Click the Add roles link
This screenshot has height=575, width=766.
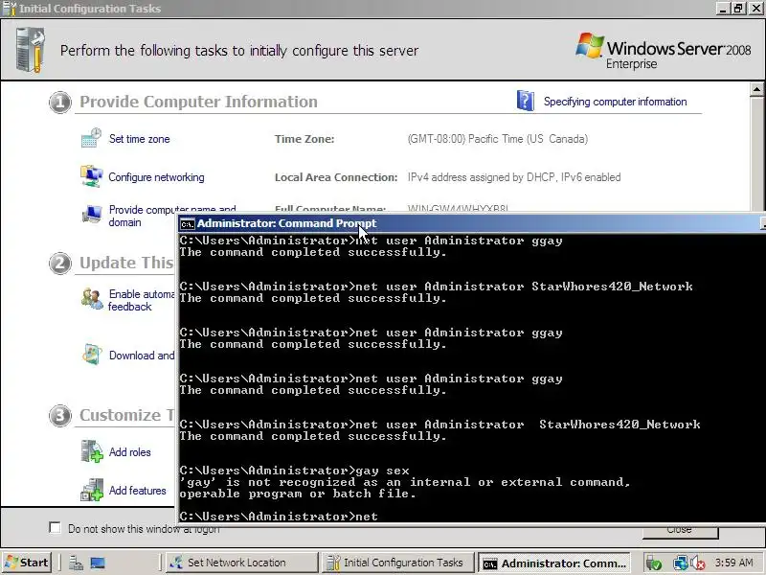click(130, 452)
